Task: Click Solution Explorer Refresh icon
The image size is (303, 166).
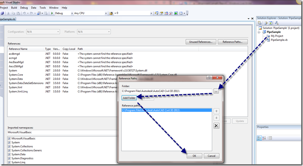Action: click(x=271, y=23)
